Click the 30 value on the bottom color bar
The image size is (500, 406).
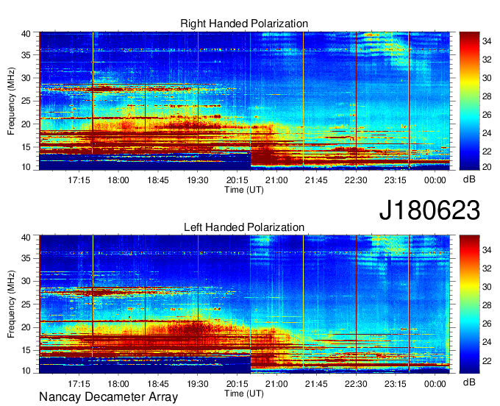pos(487,286)
